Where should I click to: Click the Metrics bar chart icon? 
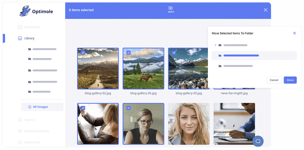20,120
